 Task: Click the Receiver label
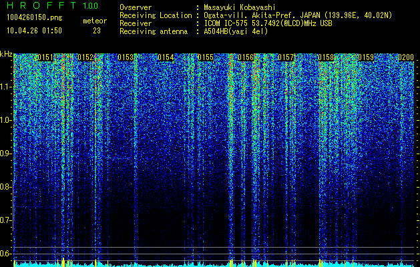click(x=136, y=23)
